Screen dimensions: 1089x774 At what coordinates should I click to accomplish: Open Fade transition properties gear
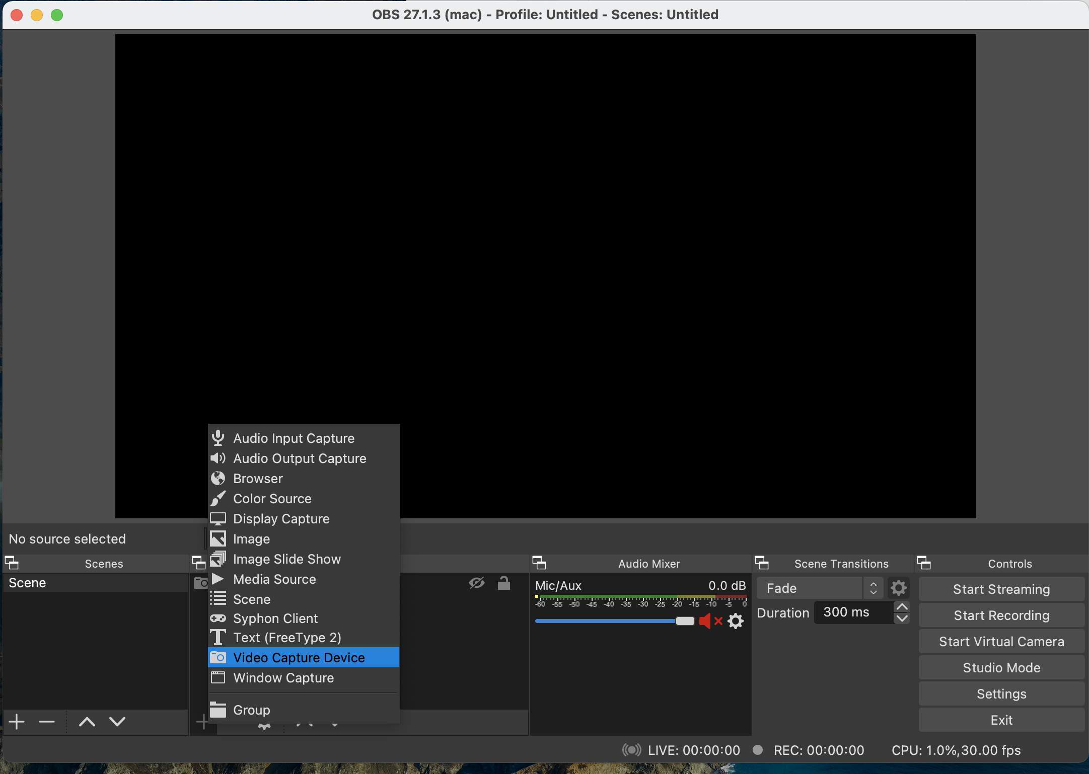coord(899,588)
